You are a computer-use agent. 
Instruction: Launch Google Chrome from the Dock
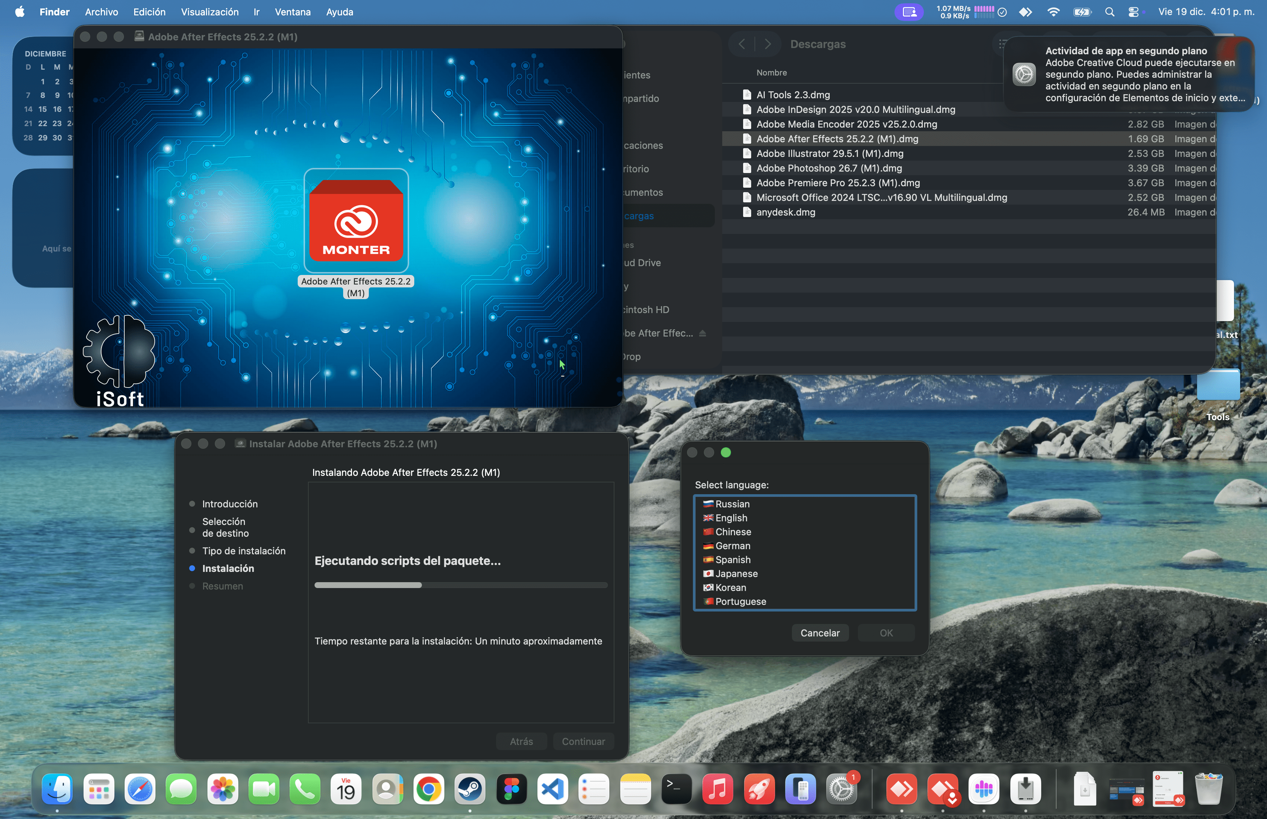[x=429, y=789]
